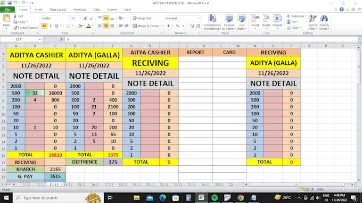The height and width of the screenshot is (203, 362).
Task: Click the Wrap Text button
Action: [x=142, y=18]
